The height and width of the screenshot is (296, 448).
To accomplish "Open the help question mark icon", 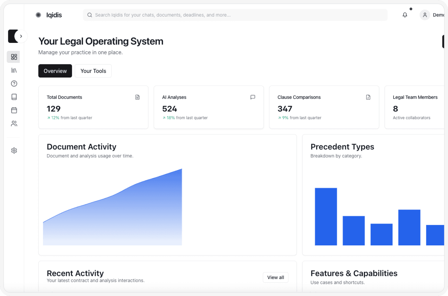I will [14, 84].
